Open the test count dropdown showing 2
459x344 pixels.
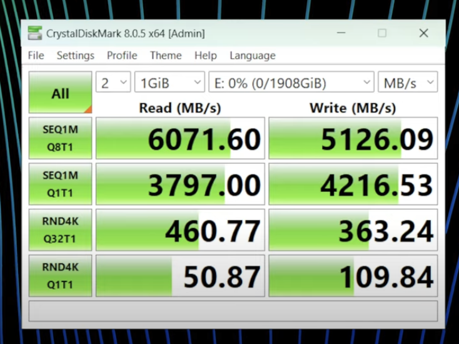(113, 83)
